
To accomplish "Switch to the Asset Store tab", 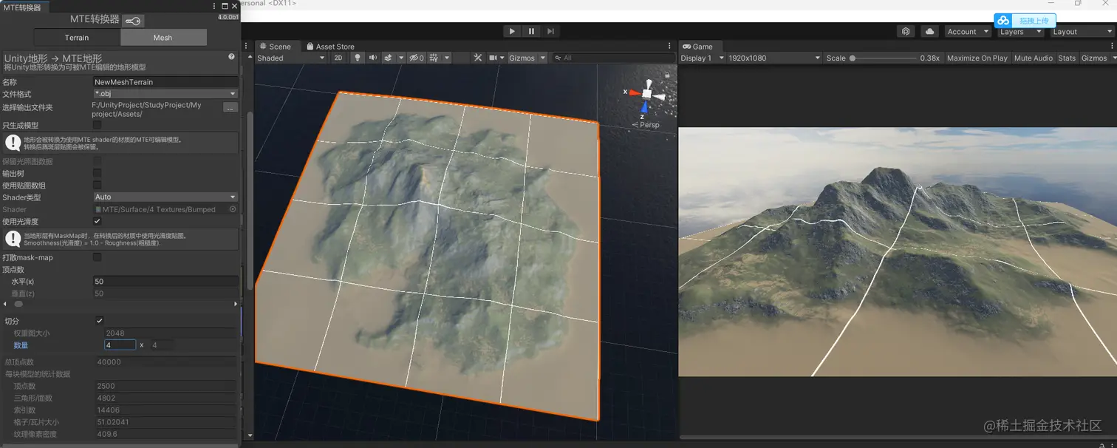I will [x=330, y=47].
